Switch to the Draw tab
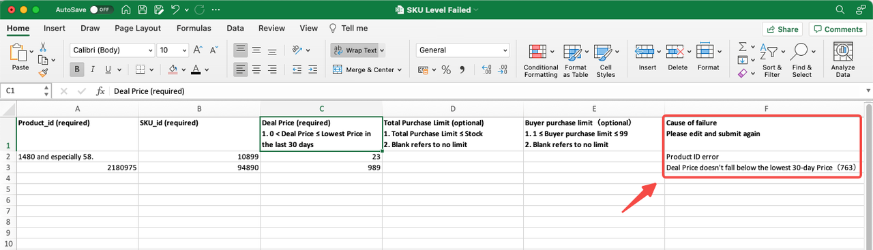Image resolution: width=873 pixels, height=250 pixels. (x=90, y=29)
